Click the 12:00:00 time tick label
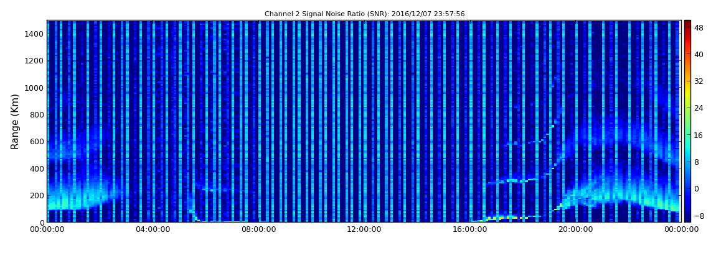Viewport: 716px width, 253px height. pyautogui.click(x=364, y=230)
